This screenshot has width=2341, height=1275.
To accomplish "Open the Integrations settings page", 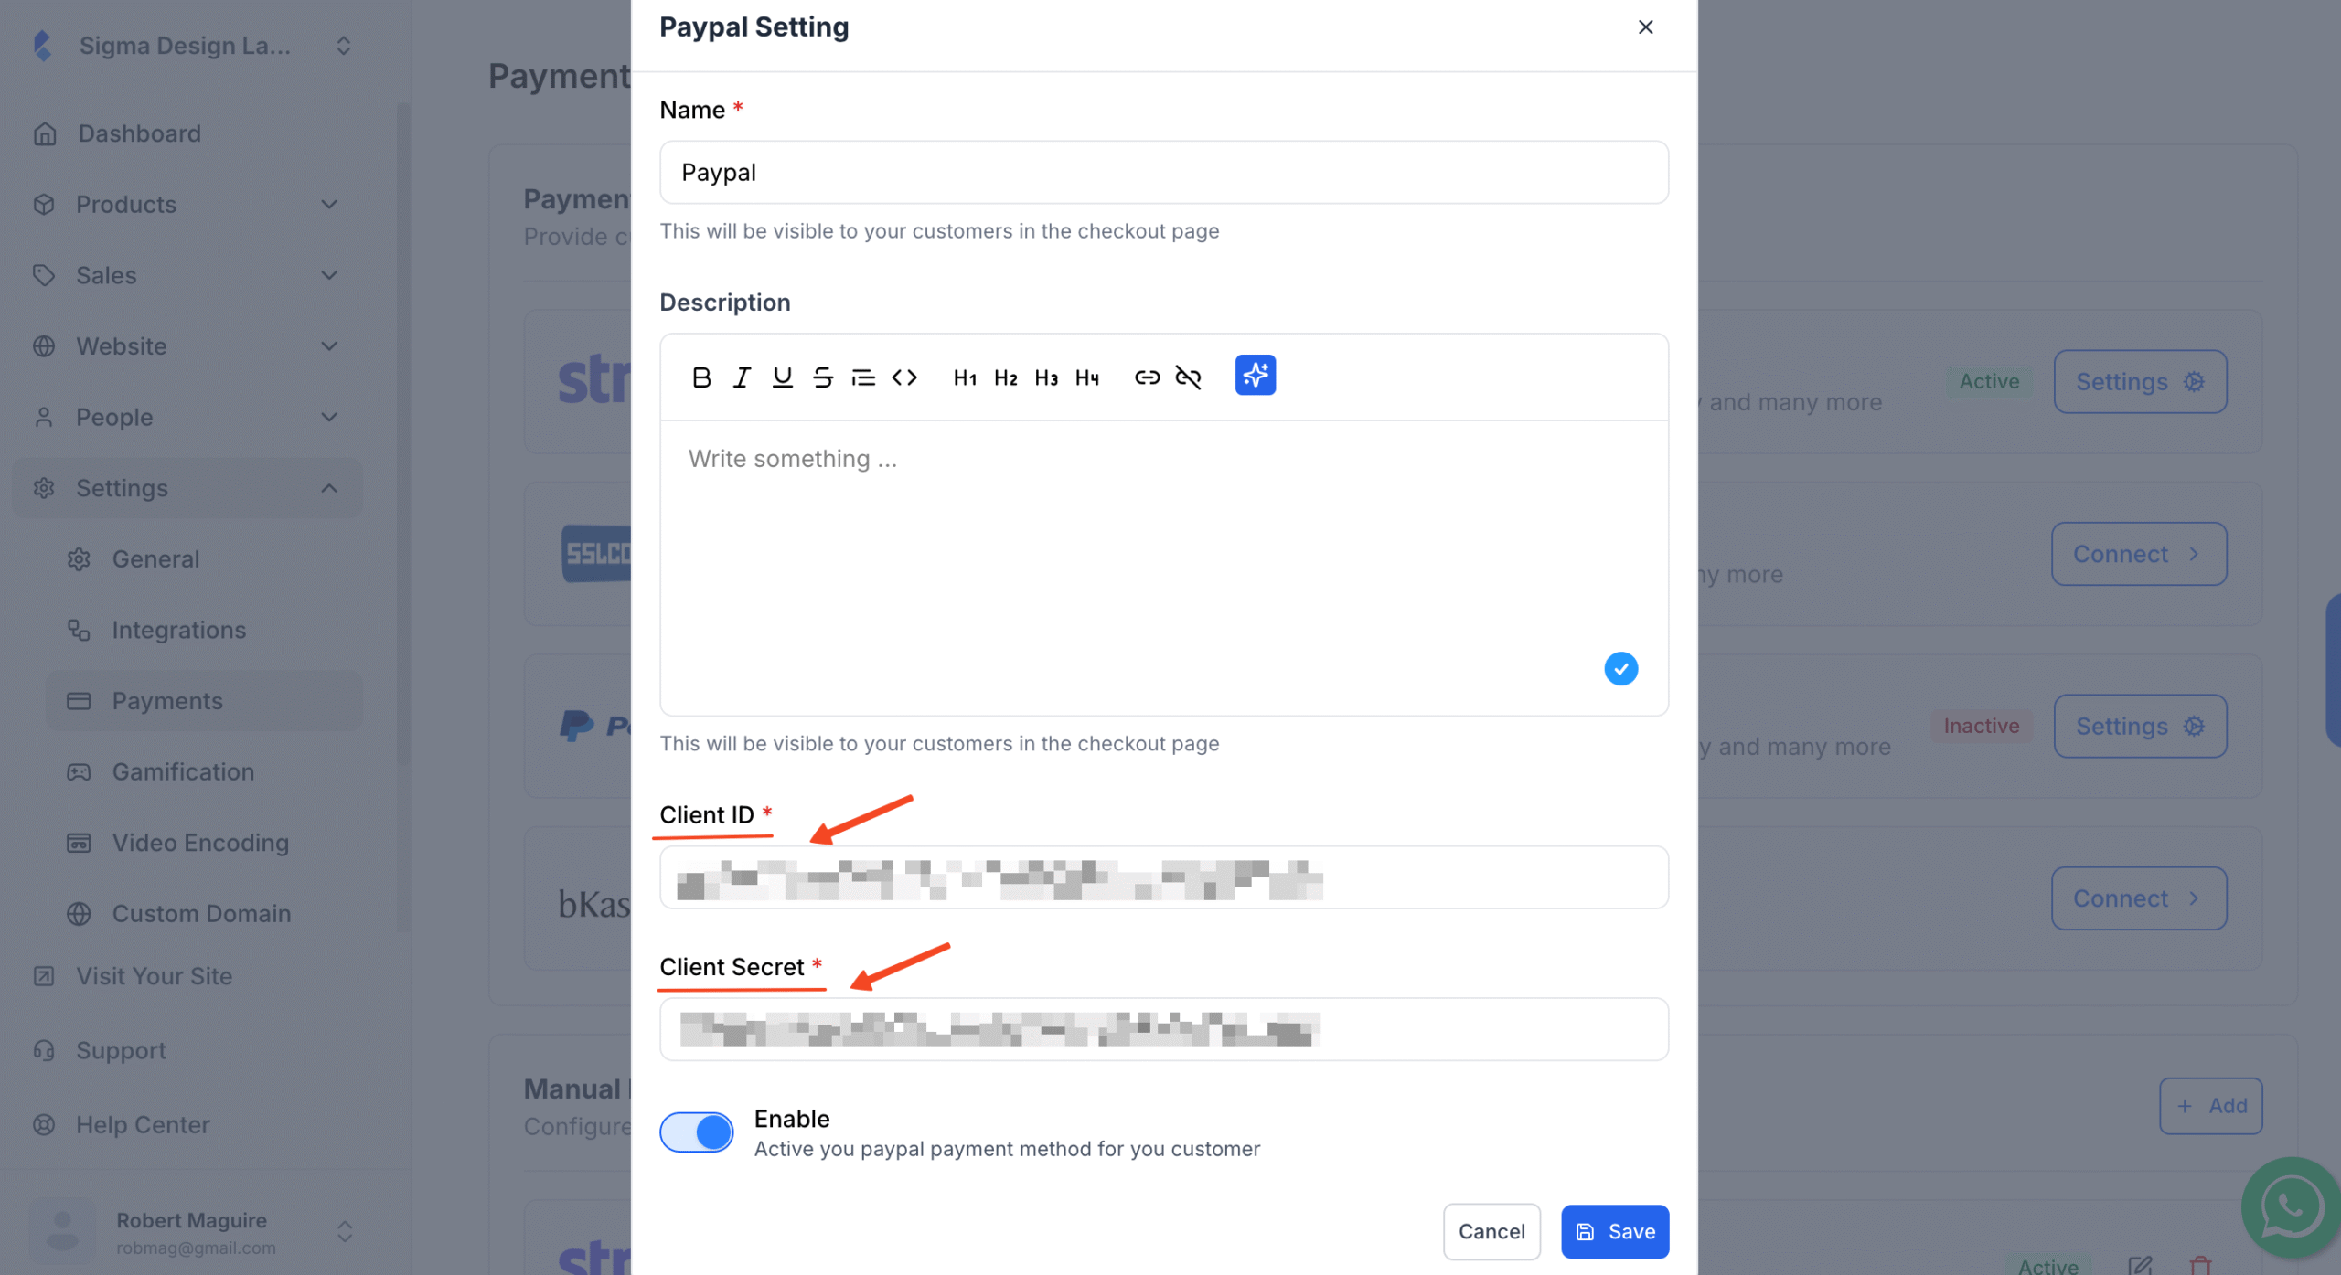I will tap(178, 630).
